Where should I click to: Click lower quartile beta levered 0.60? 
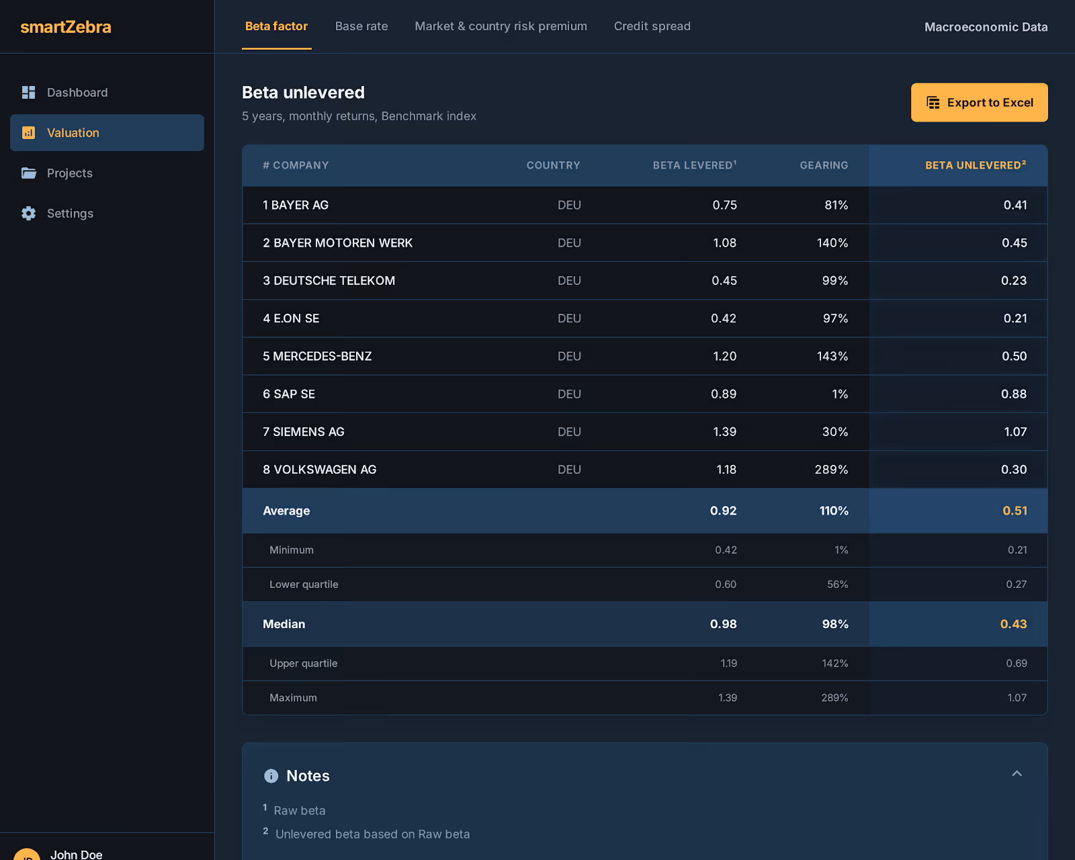pyautogui.click(x=726, y=585)
